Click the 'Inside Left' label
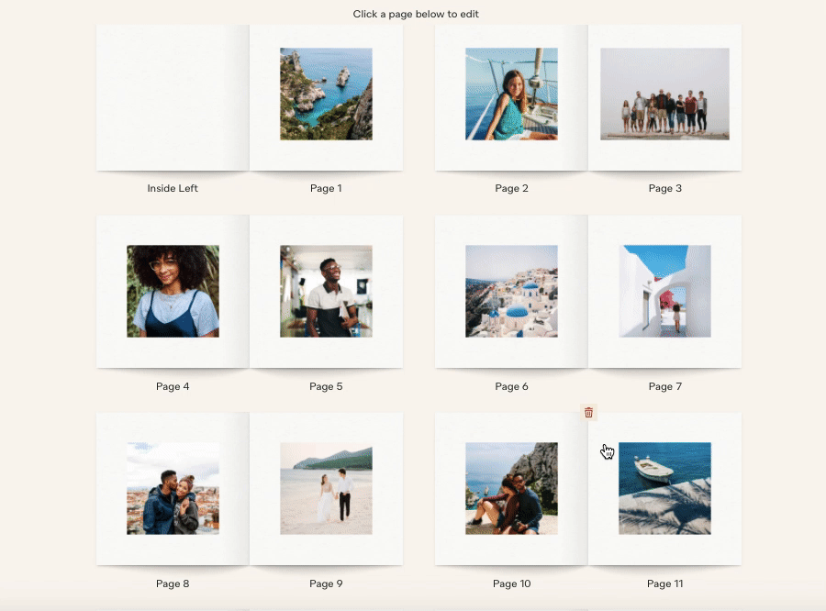 (173, 188)
